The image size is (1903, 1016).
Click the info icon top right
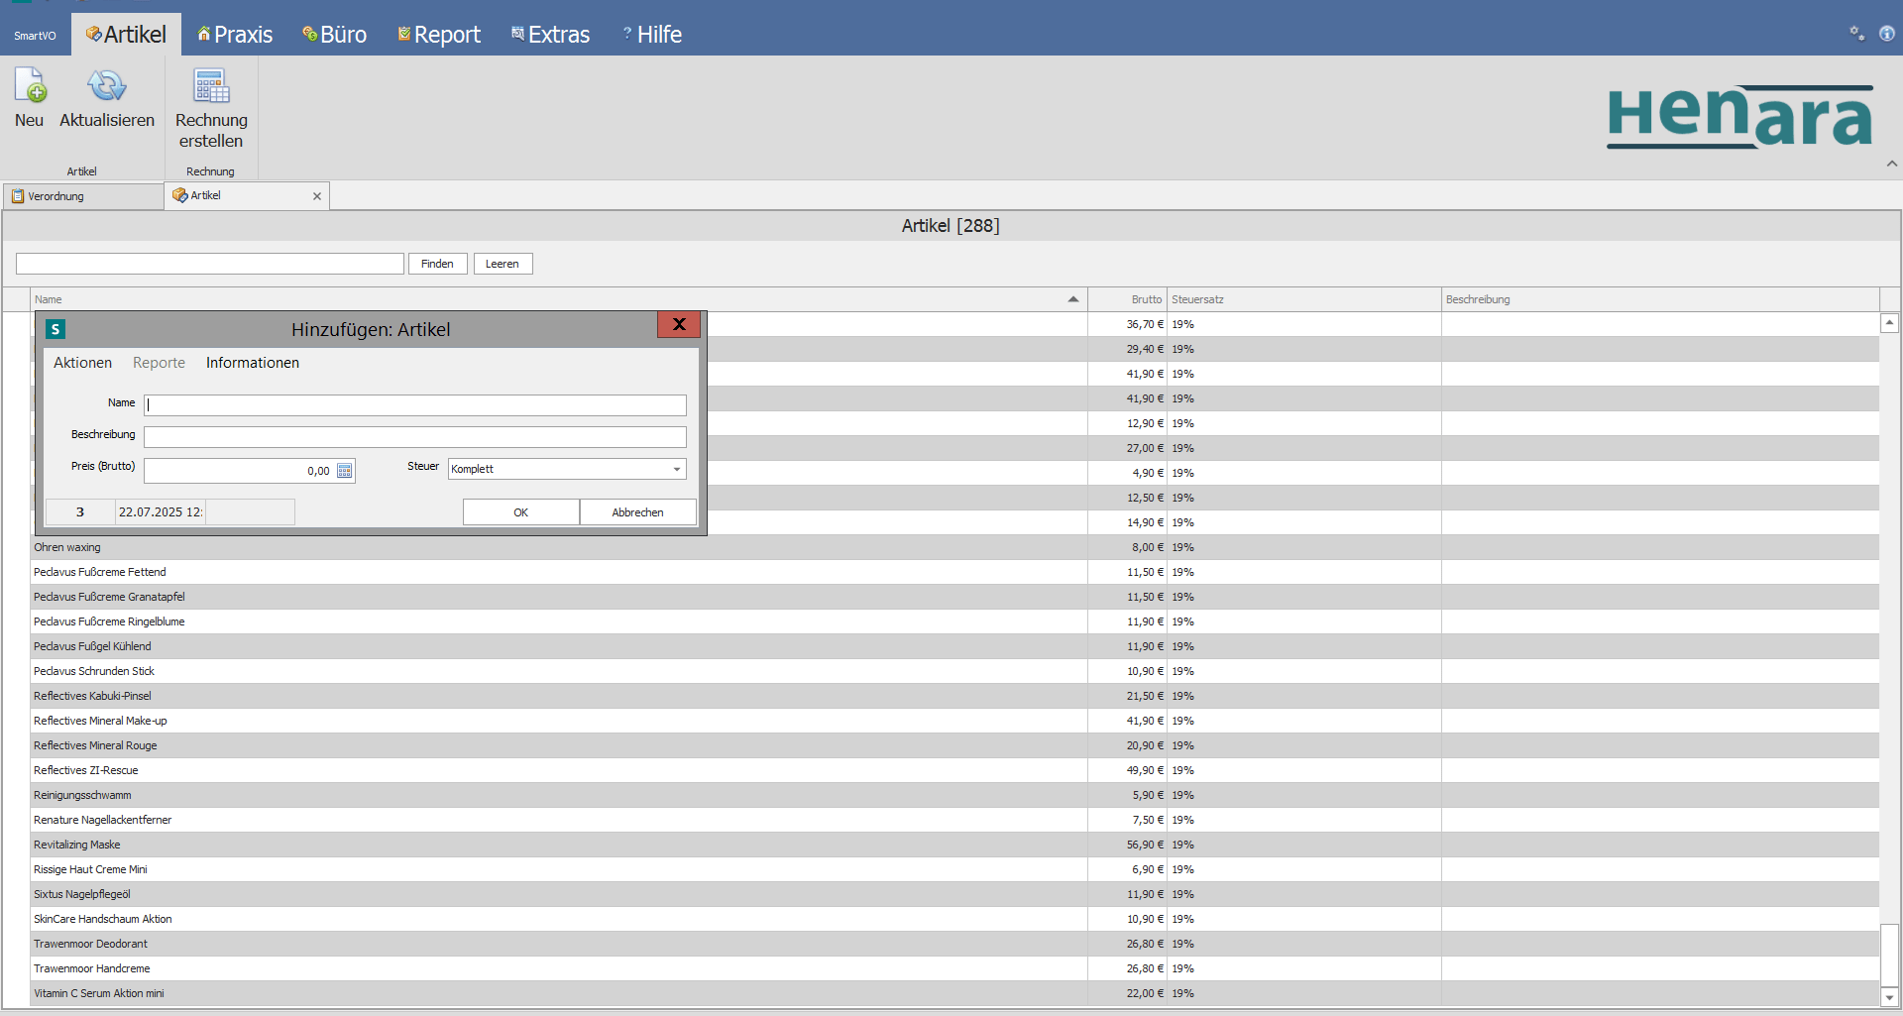click(1887, 34)
